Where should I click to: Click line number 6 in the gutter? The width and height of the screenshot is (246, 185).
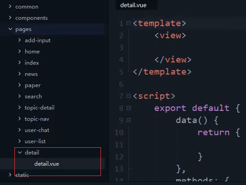121,84
